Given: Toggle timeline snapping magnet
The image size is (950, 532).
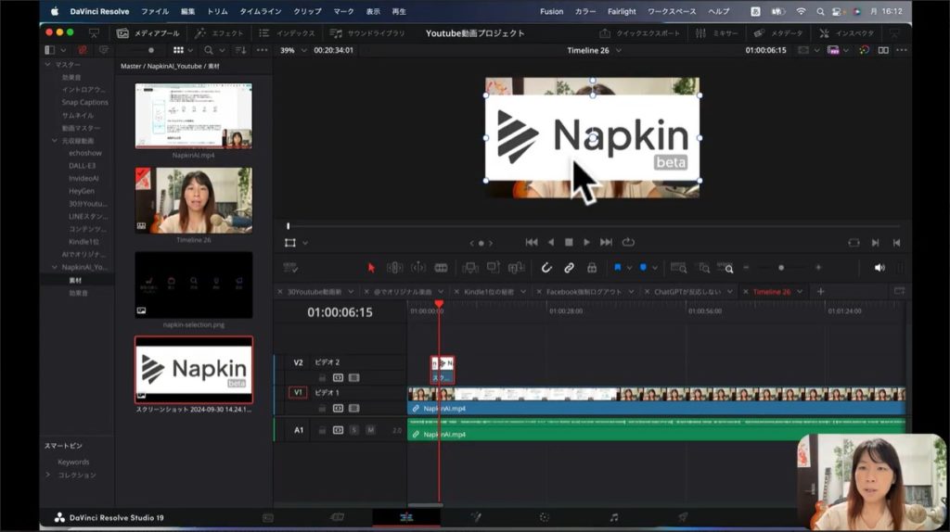Looking at the screenshot, I should pyautogui.click(x=546, y=268).
